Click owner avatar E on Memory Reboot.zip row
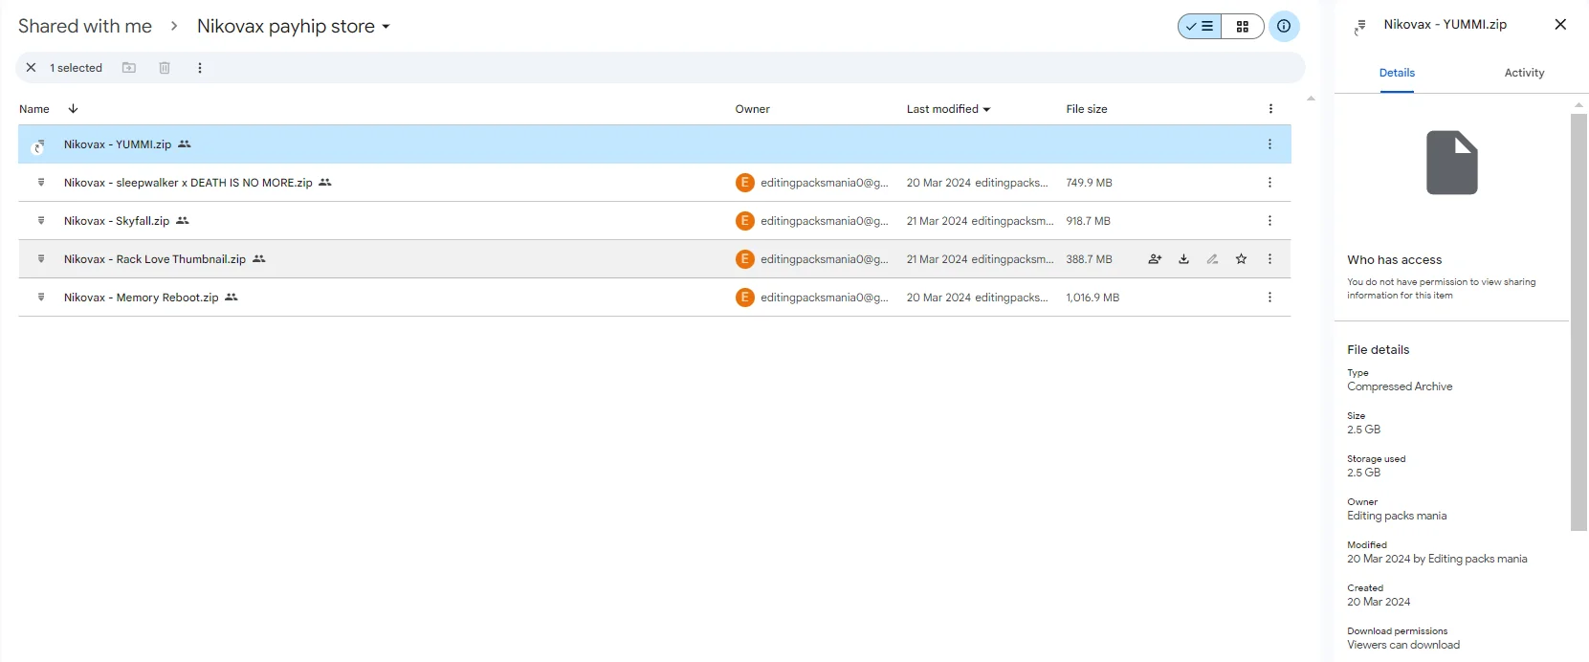 point(745,298)
